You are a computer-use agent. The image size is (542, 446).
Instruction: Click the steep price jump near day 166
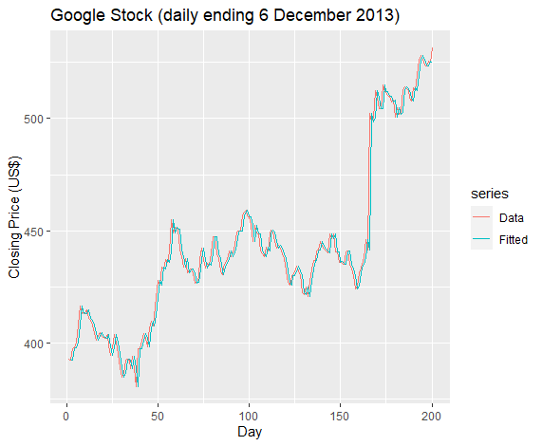point(369,179)
